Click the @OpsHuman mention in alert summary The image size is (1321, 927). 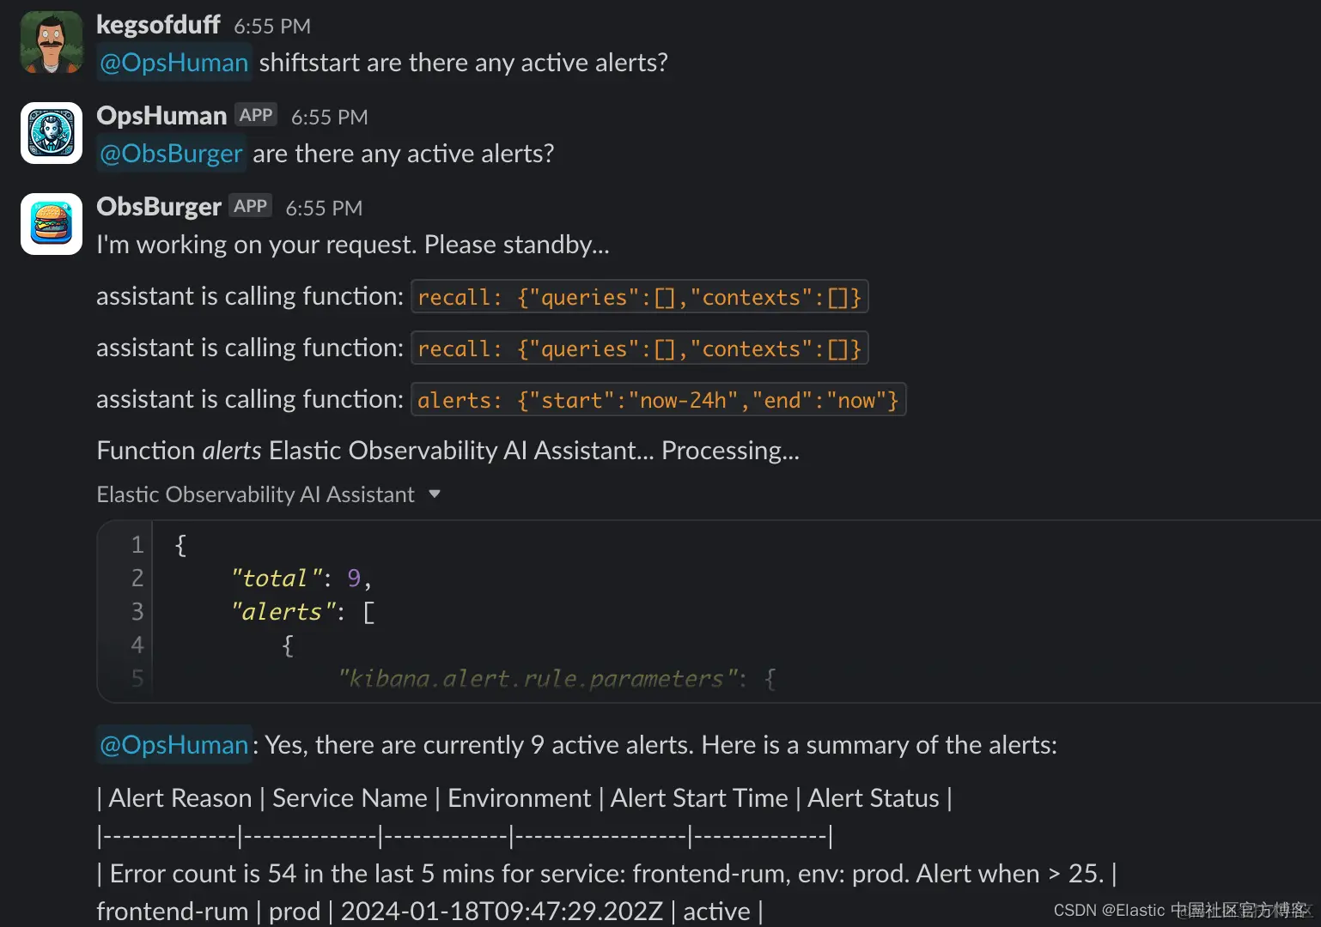(x=173, y=745)
